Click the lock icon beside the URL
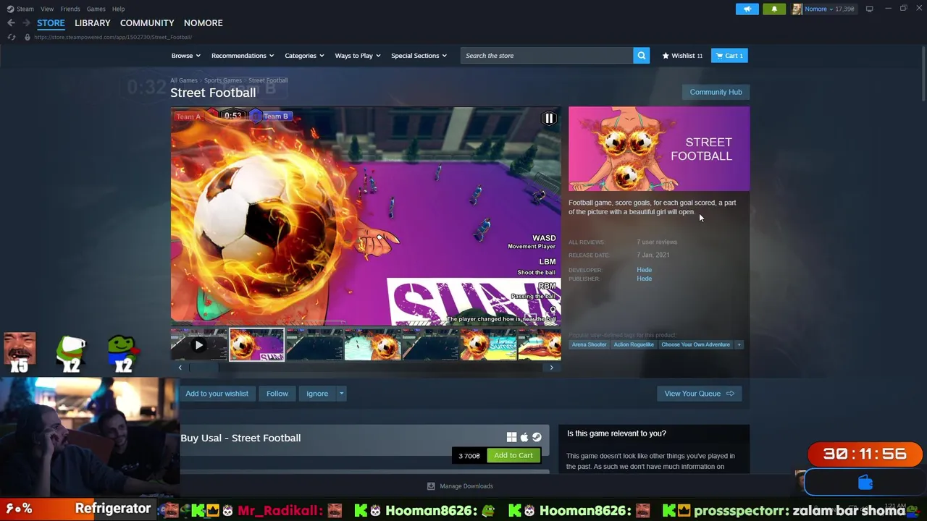Image resolution: width=927 pixels, height=521 pixels. [28, 37]
